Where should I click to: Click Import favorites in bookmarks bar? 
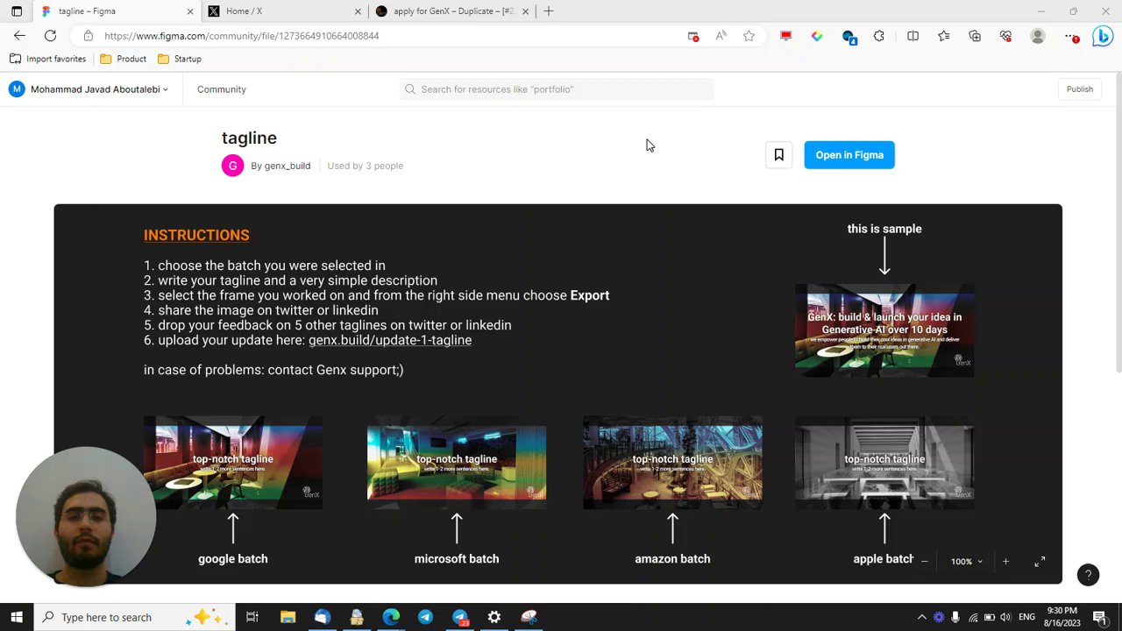pos(47,59)
